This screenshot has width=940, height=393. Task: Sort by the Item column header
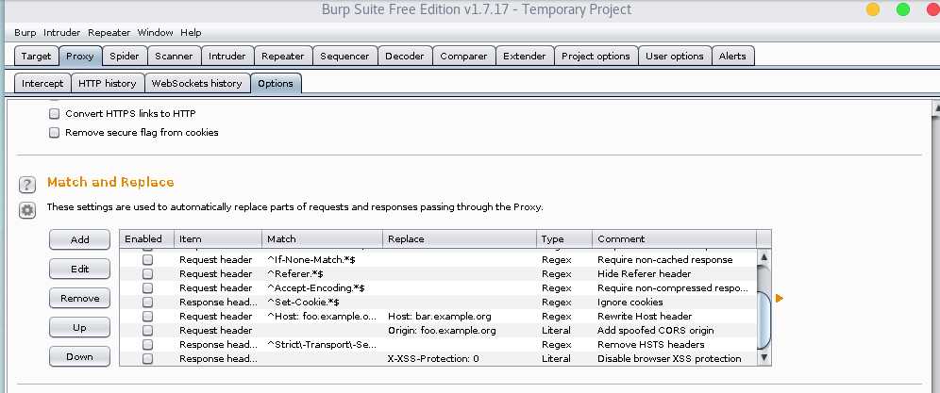click(x=218, y=238)
